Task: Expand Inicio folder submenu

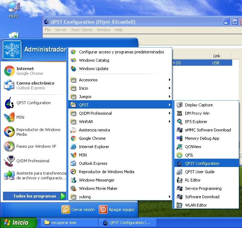Action: pyautogui.click(x=120, y=88)
